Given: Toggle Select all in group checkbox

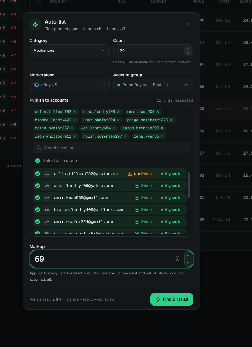Looking at the screenshot, I should (x=38, y=161).
